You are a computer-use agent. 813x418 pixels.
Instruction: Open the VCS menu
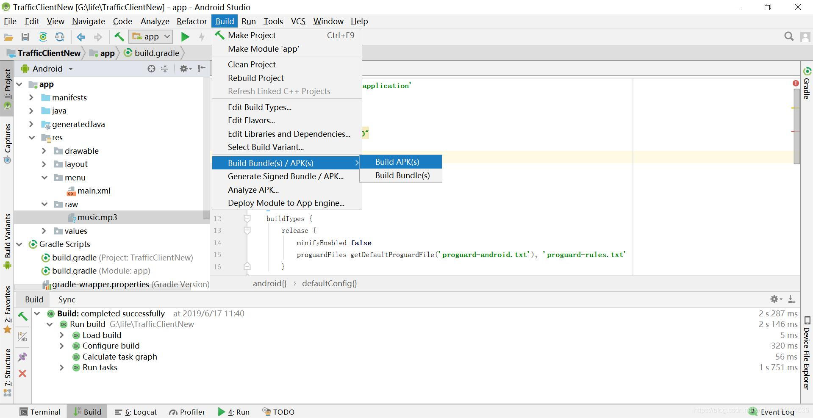point(298,21)
